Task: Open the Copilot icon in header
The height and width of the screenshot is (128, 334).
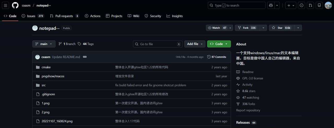Action: pyautogui.click(x=271, y=5)
